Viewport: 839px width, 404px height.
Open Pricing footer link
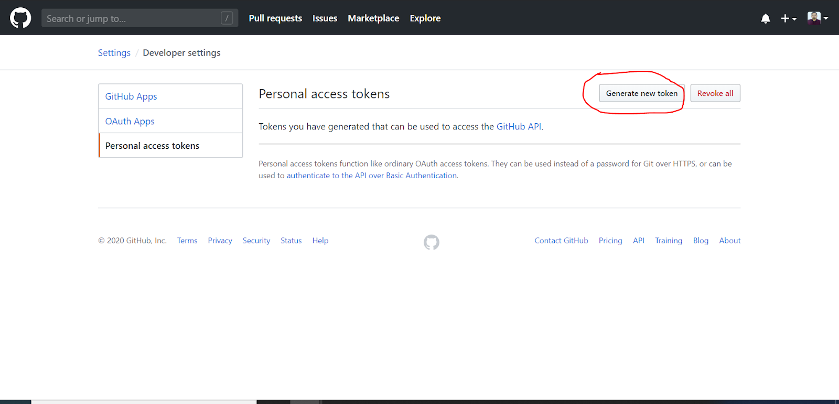[x=610, y=241]
